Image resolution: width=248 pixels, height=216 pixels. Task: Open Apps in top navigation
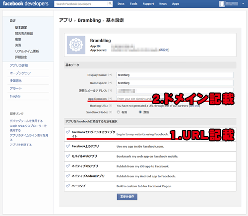point(176,3)
